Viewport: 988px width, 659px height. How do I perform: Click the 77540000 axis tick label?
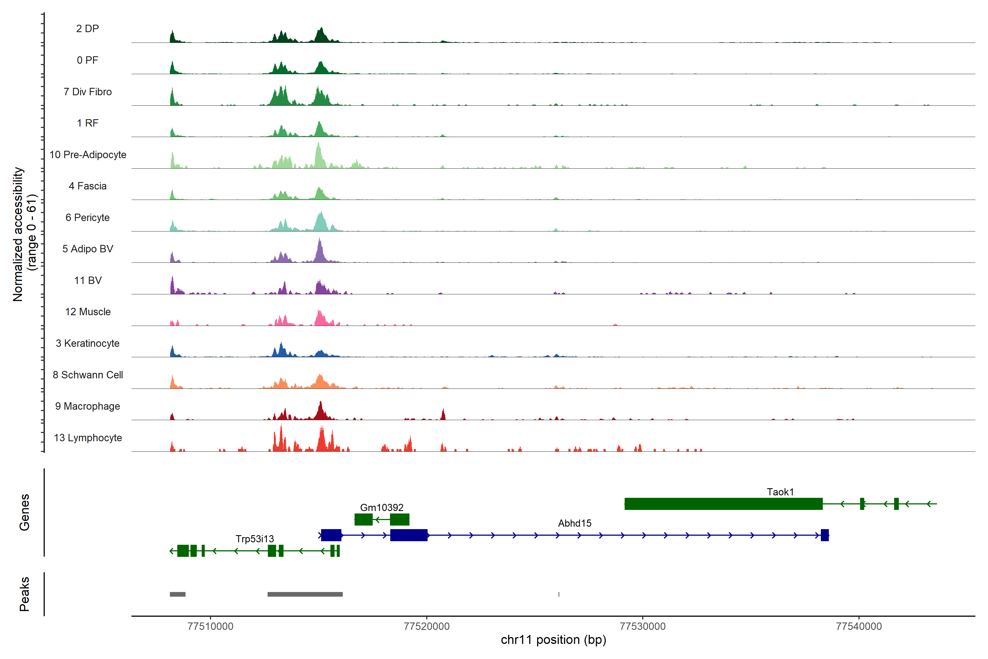[x=859, y=626]
